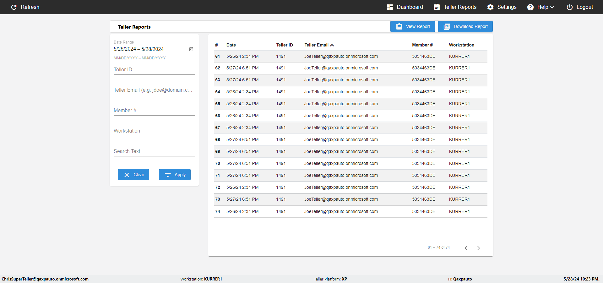Screen dimensions: 603x283
Task: Toggle the Teller Email sort arrow
Action: coord(332,45)
